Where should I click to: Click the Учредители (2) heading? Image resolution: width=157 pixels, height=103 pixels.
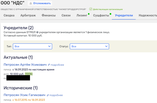click(x=19, y=28)
